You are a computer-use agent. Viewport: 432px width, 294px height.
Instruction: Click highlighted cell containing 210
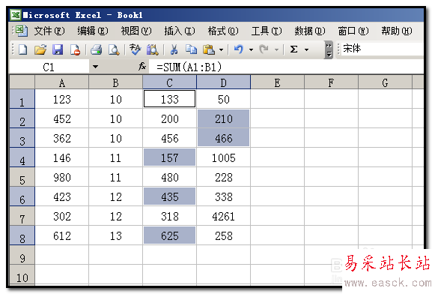(x=223, y=118)
